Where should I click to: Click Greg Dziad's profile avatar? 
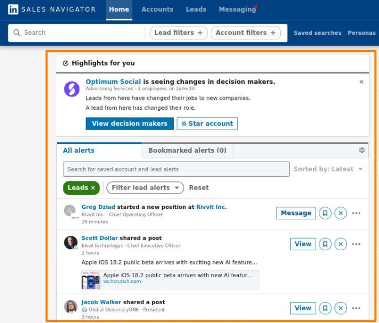click(x=70, y=211)
